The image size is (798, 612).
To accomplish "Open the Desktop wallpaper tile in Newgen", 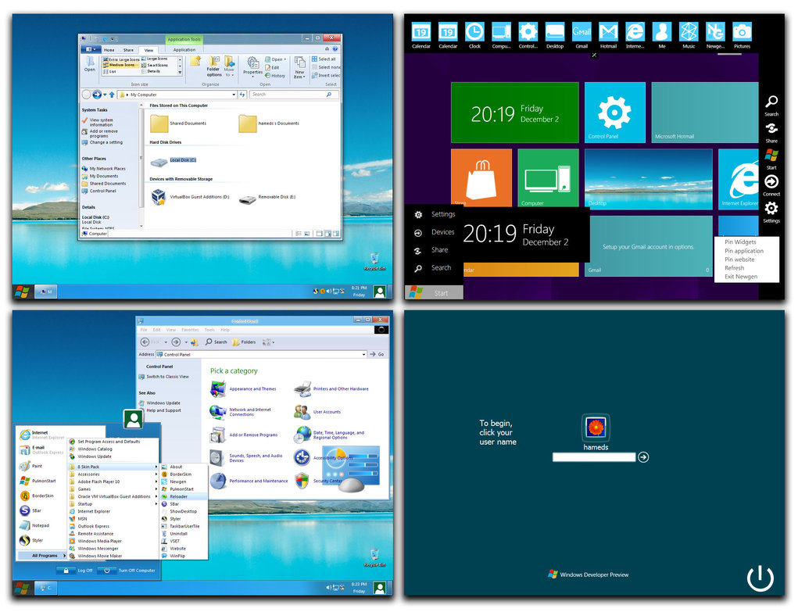I will pos(649,179).
